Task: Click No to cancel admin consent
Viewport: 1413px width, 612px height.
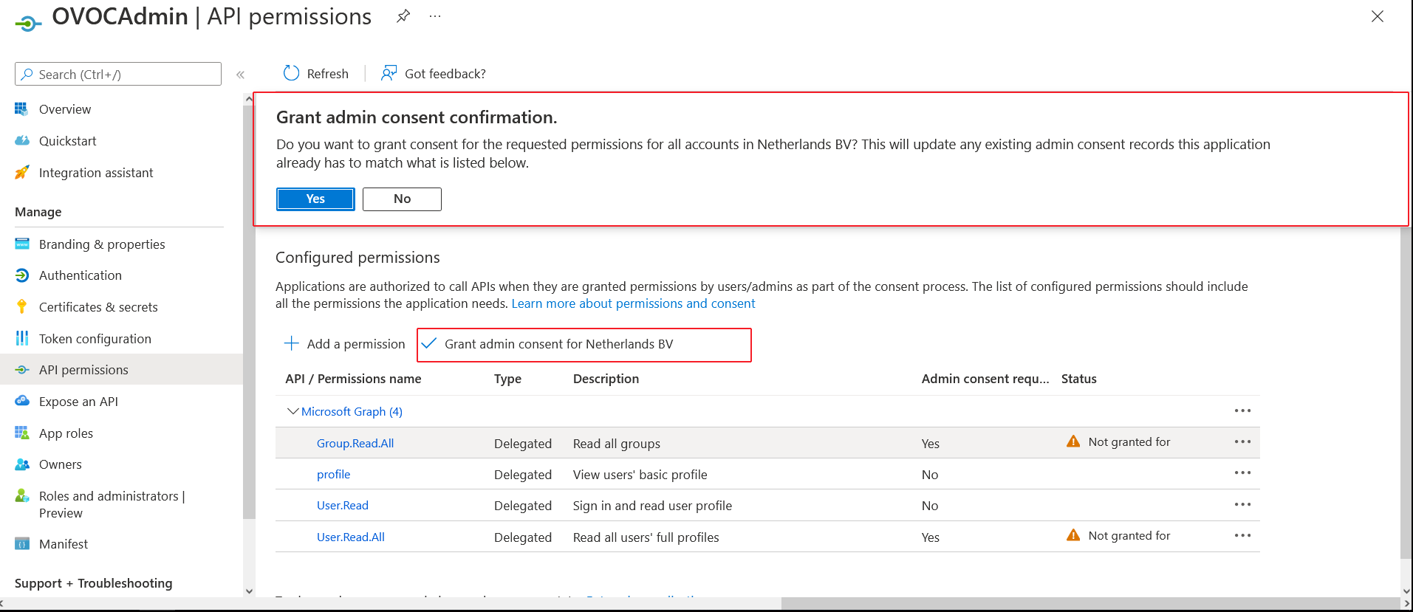Action: tap(402, 199)
